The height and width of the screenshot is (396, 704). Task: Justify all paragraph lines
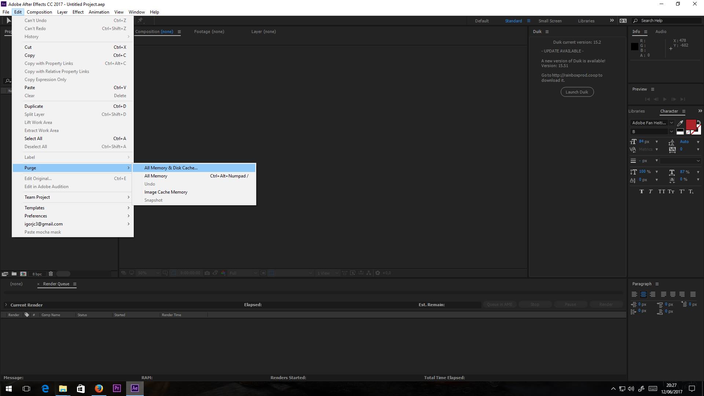[693, 294]
